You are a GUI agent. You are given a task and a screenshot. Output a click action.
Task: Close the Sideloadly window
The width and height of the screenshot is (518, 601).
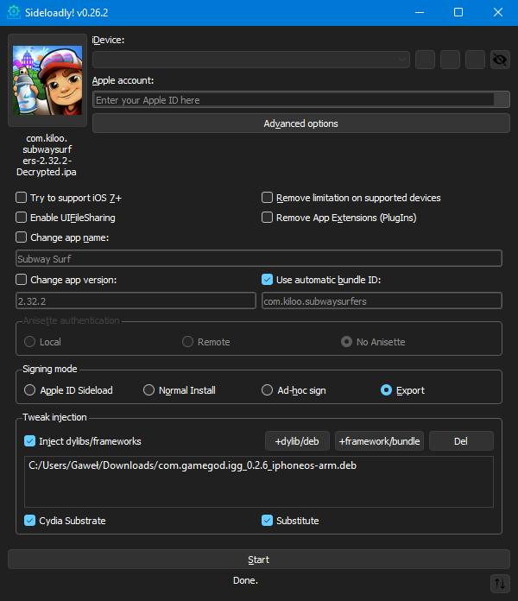[498, 12]
